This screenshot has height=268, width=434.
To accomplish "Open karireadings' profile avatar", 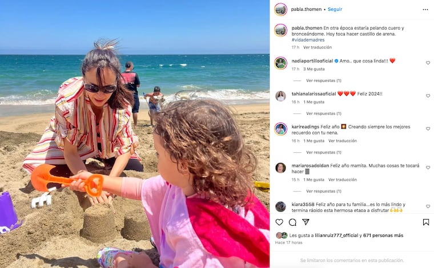I will coord(280,129).
